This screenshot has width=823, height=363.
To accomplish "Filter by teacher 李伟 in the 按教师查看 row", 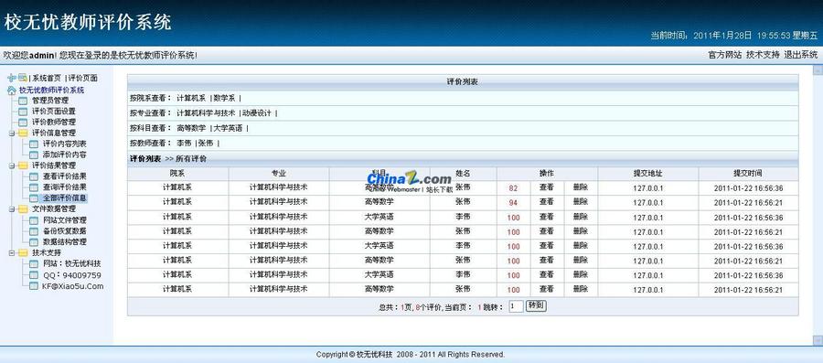I will pos(184,143).
